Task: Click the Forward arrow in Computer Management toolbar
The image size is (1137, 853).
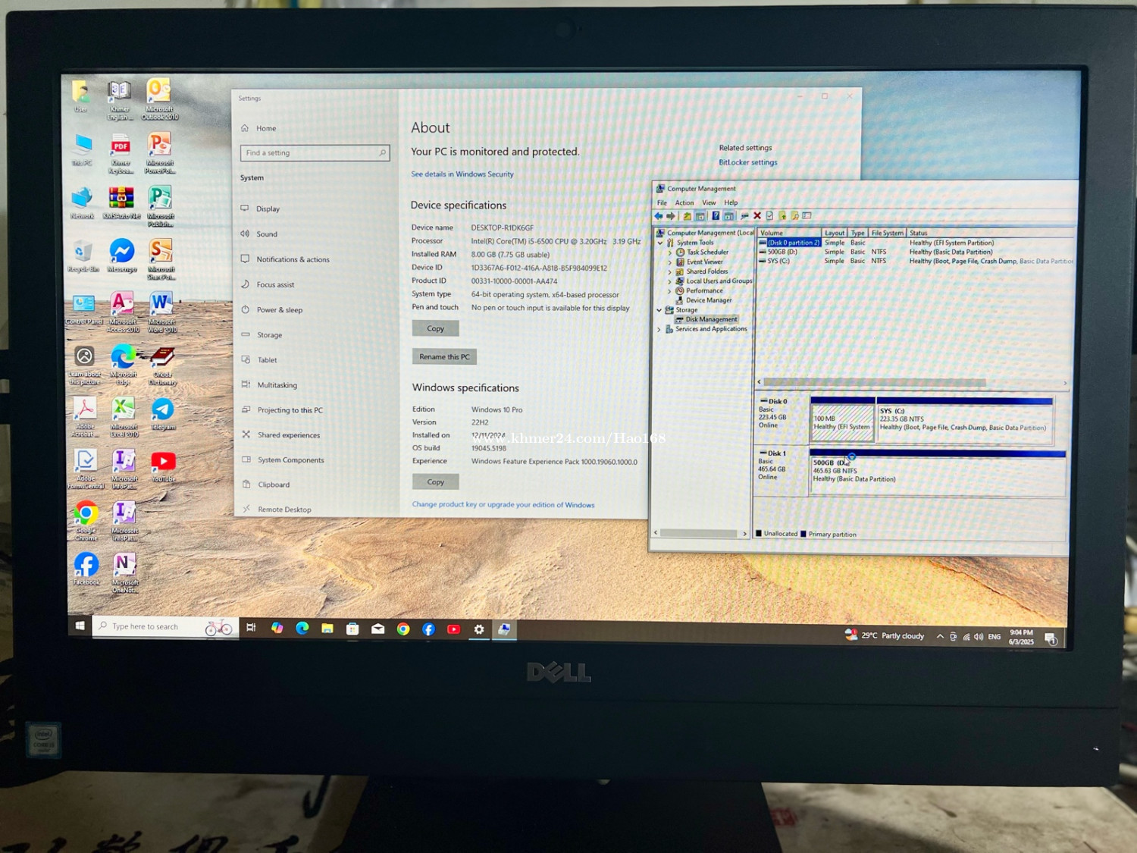Action: 671,216
